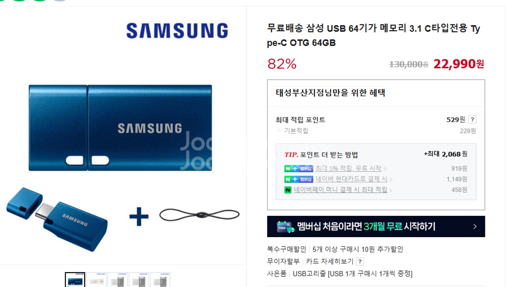511x287 pixels.
Task: Click the N+ 멤버십 badge beside 네이버 현대카드
Action: pyautogui.click(x=299, y=179)
